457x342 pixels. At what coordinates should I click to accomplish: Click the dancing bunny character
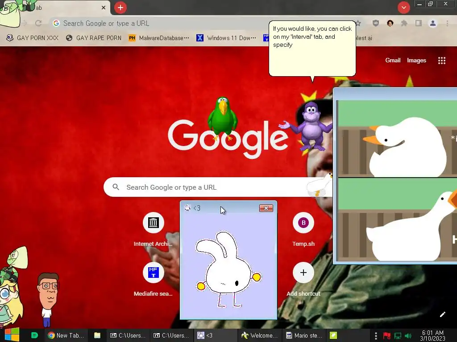(x=228, y=269)
